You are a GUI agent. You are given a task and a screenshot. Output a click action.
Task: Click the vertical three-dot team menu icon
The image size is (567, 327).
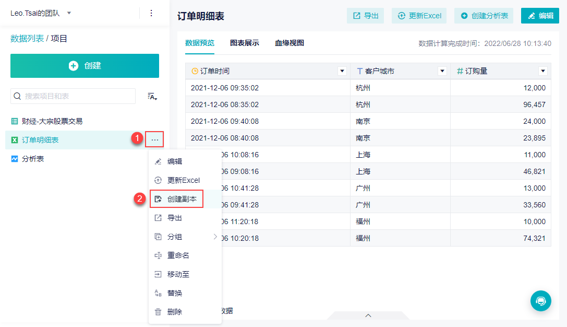pos(151,13)
